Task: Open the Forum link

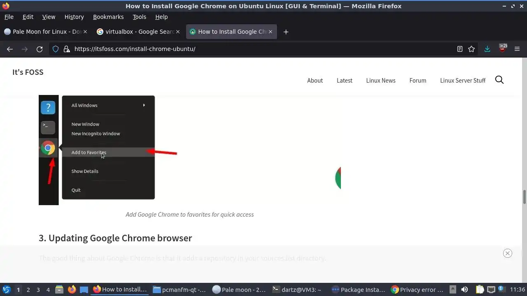Action: pos(418,81)
